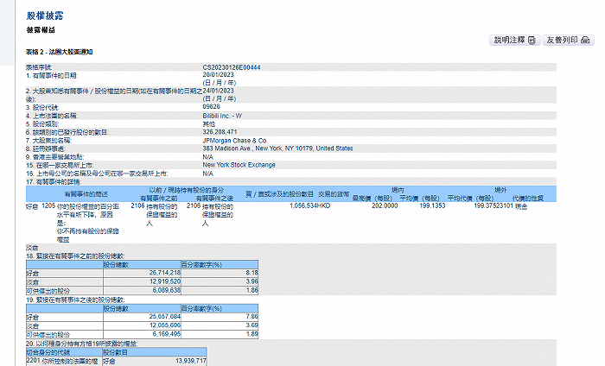This screenshot has height=366, width=605.
Task: Click the 說明注釋 notes button
Action: (515, 40)
